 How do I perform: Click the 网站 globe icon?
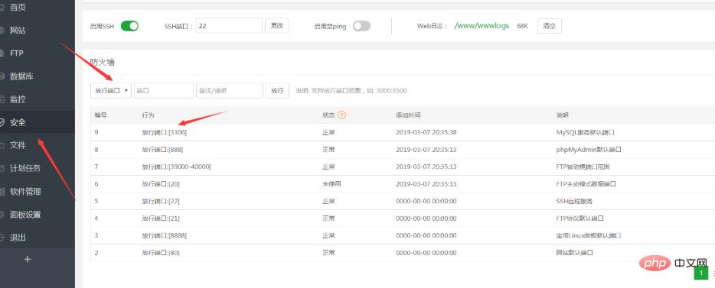(2, 31)
